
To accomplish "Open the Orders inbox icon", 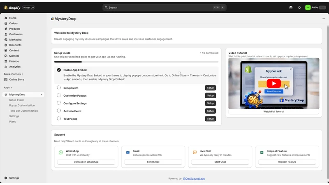I will [6, 23].
